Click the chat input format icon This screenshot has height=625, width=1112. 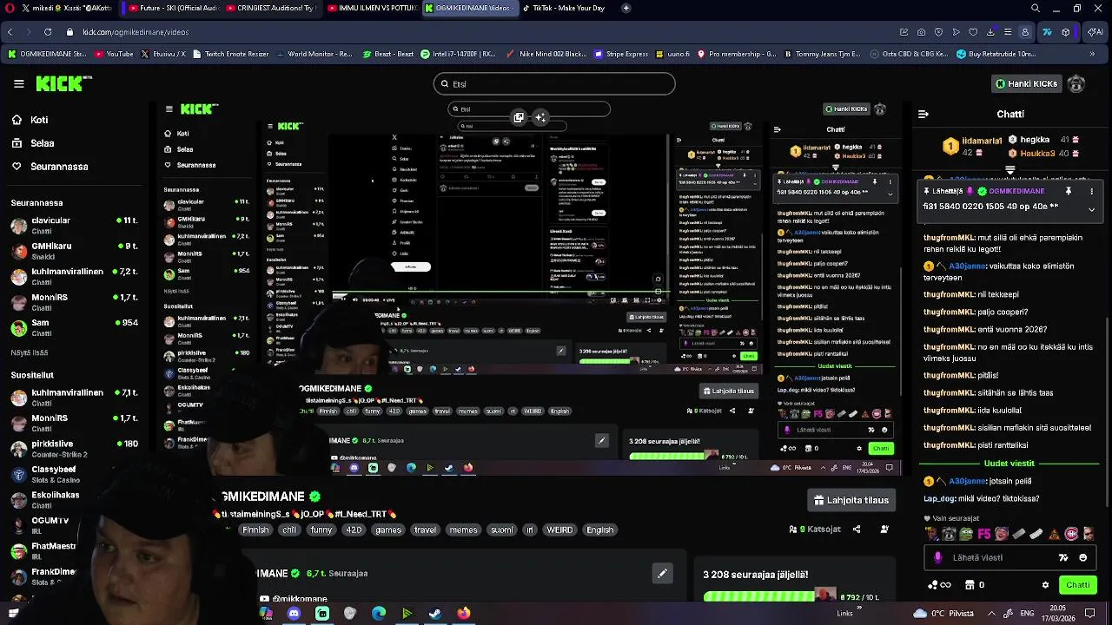coord(1063,557)
